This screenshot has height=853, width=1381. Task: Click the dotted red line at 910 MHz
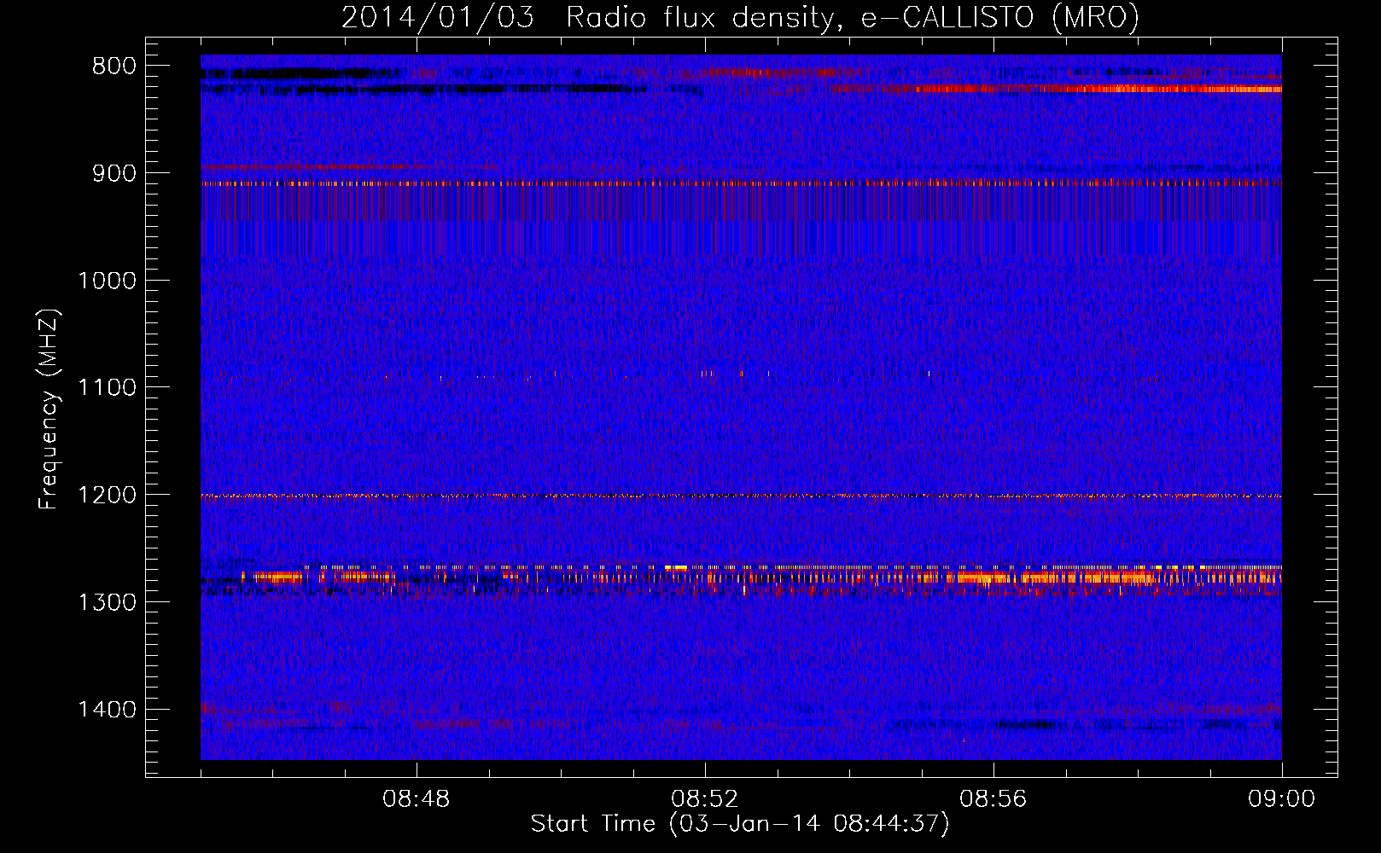click(x=741, y=183)
